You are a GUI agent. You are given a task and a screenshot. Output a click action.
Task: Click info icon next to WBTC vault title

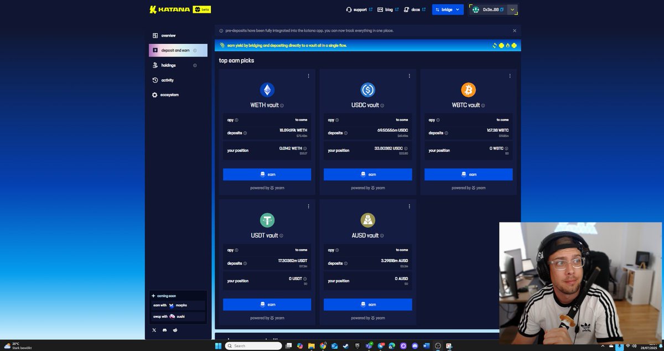[483, 105]
